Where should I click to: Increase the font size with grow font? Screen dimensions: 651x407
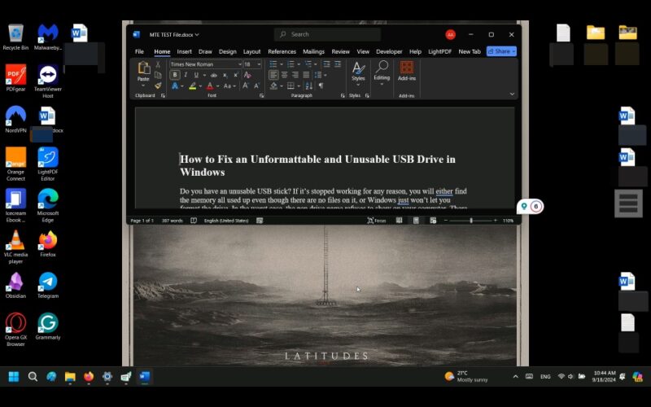[x=246, y=85]
